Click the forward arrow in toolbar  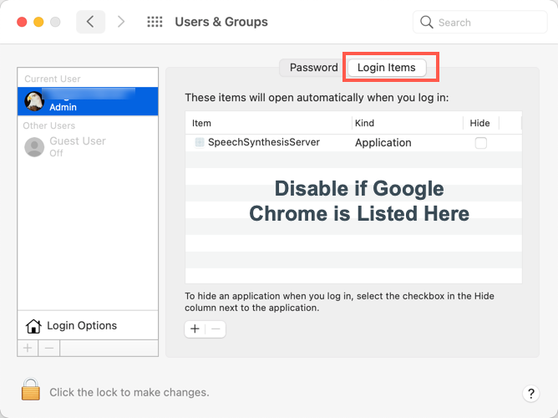click(121, 22)
